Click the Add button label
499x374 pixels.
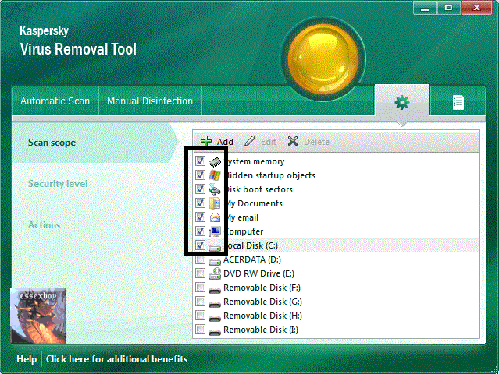(225, 142)
